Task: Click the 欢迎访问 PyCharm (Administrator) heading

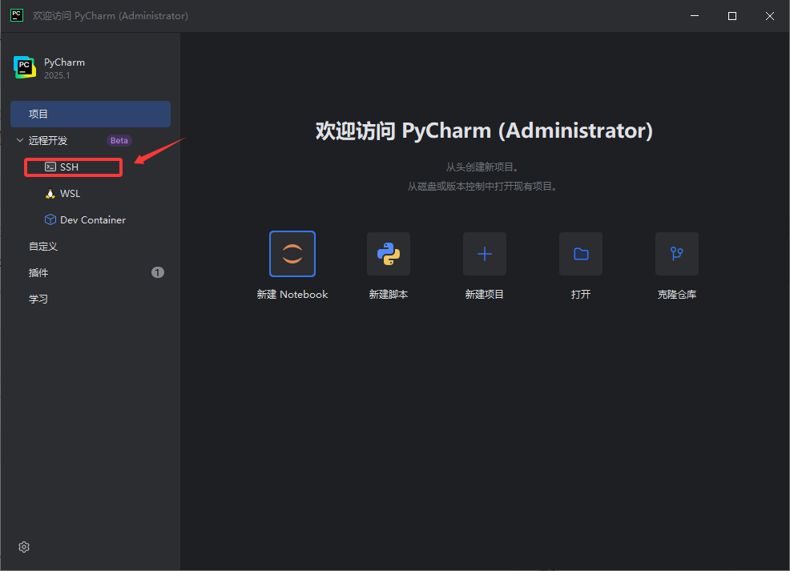Action: pos(484,131)
